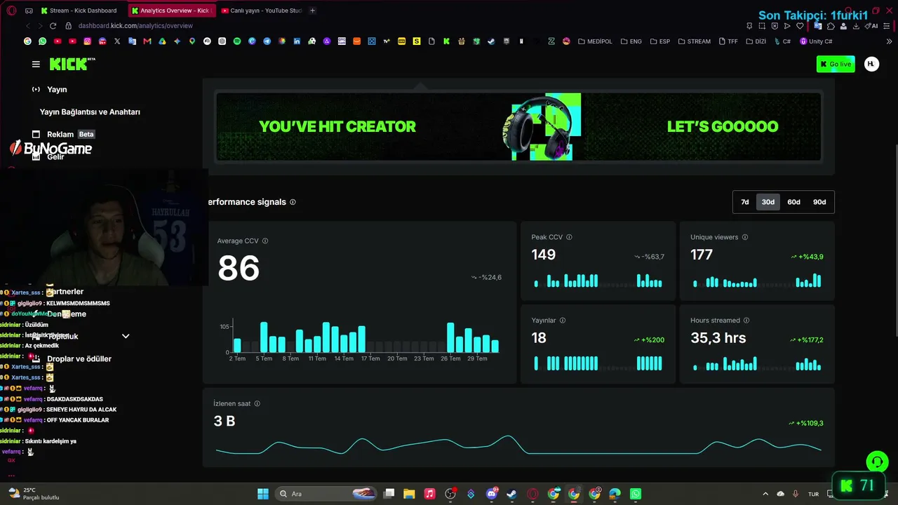898x505 pixels.
Task: Open the Opera browser menu
Action: [11, 11]
